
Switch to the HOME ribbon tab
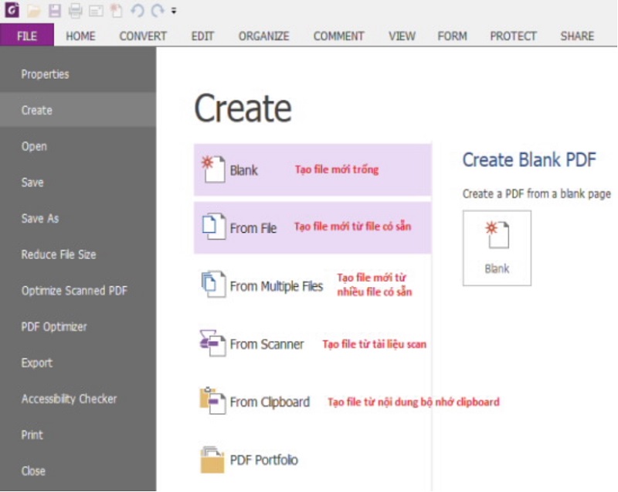coord(80,36)
